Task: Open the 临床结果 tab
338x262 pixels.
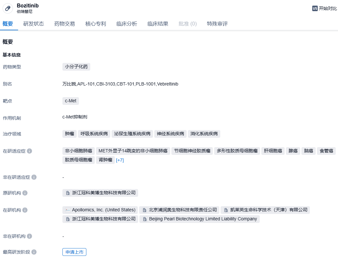Action: [158, 24]
